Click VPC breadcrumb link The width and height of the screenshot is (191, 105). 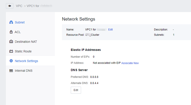click(x=19, y=6)
